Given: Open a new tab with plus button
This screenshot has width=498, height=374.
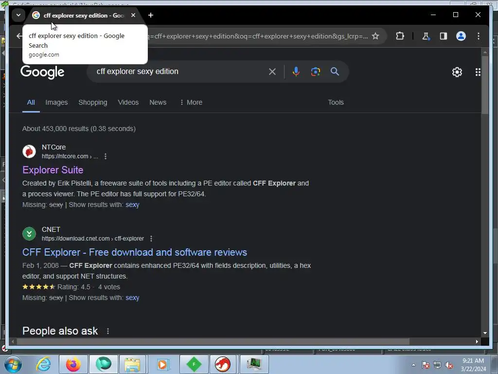Looking at the screenshot, I should point(151,15).
